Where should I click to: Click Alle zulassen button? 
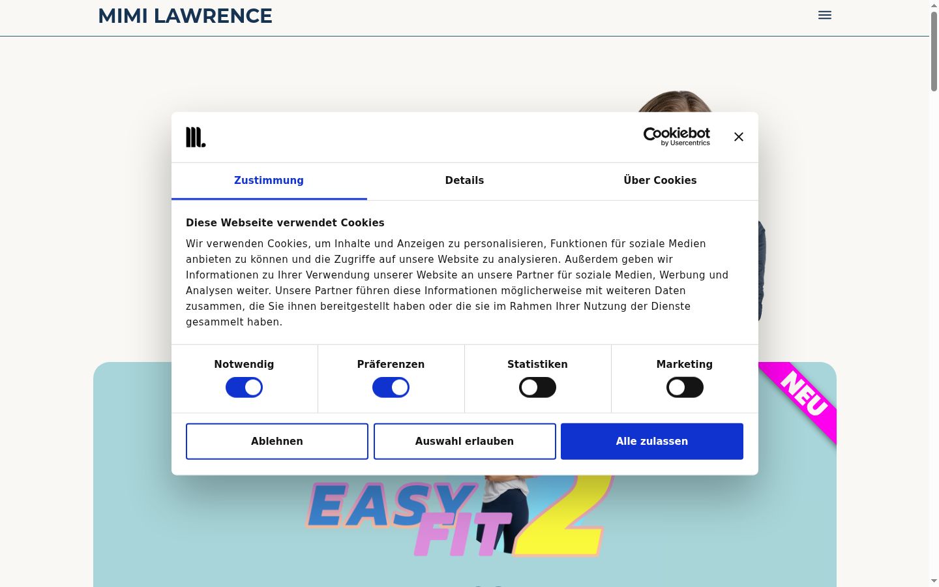point(652,442)
